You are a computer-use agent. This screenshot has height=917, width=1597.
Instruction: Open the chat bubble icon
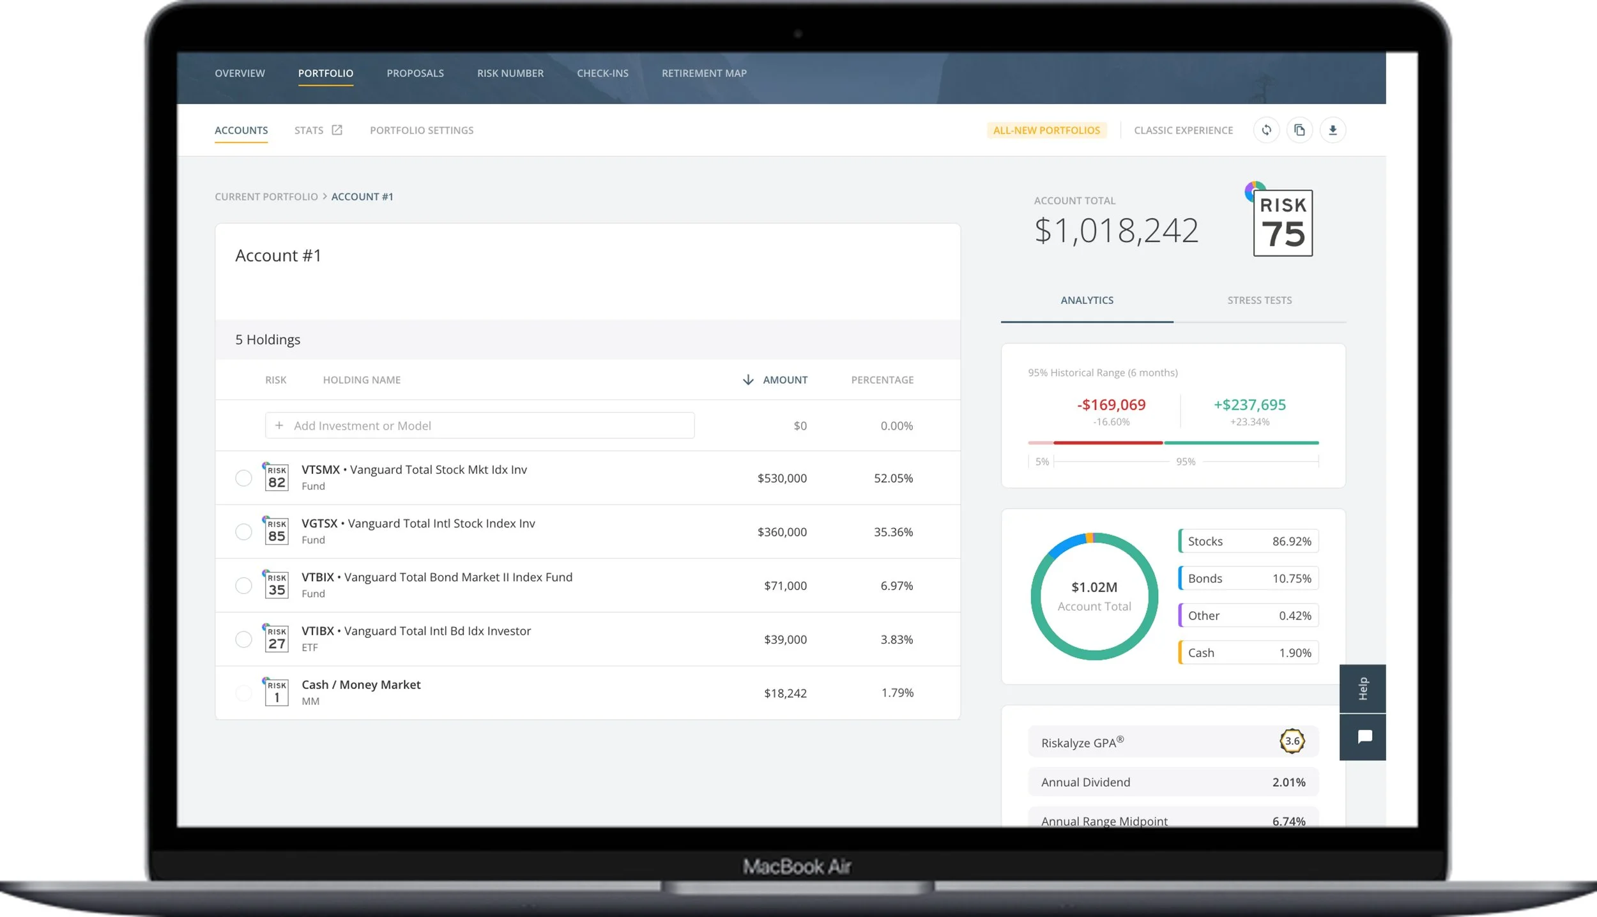1364,737
